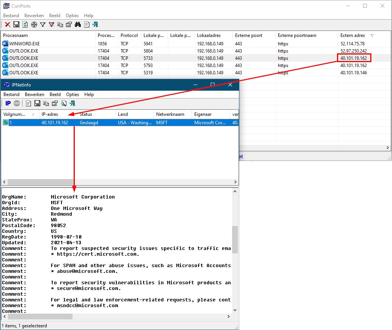Image resolution: width=392 pixels, height=330 pixels.
Task: Open the Bewerken menu in IPNetInfo
Action: coord(34,95)
